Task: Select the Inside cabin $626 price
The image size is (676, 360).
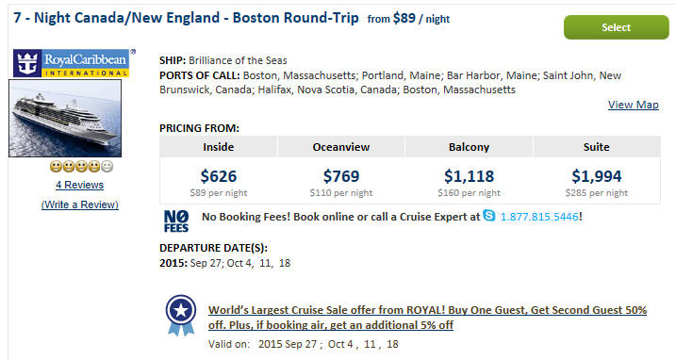Action: tap(219, 176)
